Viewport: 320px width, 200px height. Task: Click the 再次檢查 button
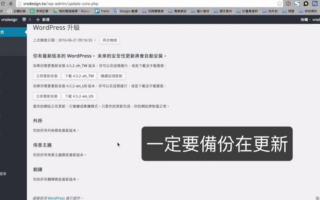110,40
